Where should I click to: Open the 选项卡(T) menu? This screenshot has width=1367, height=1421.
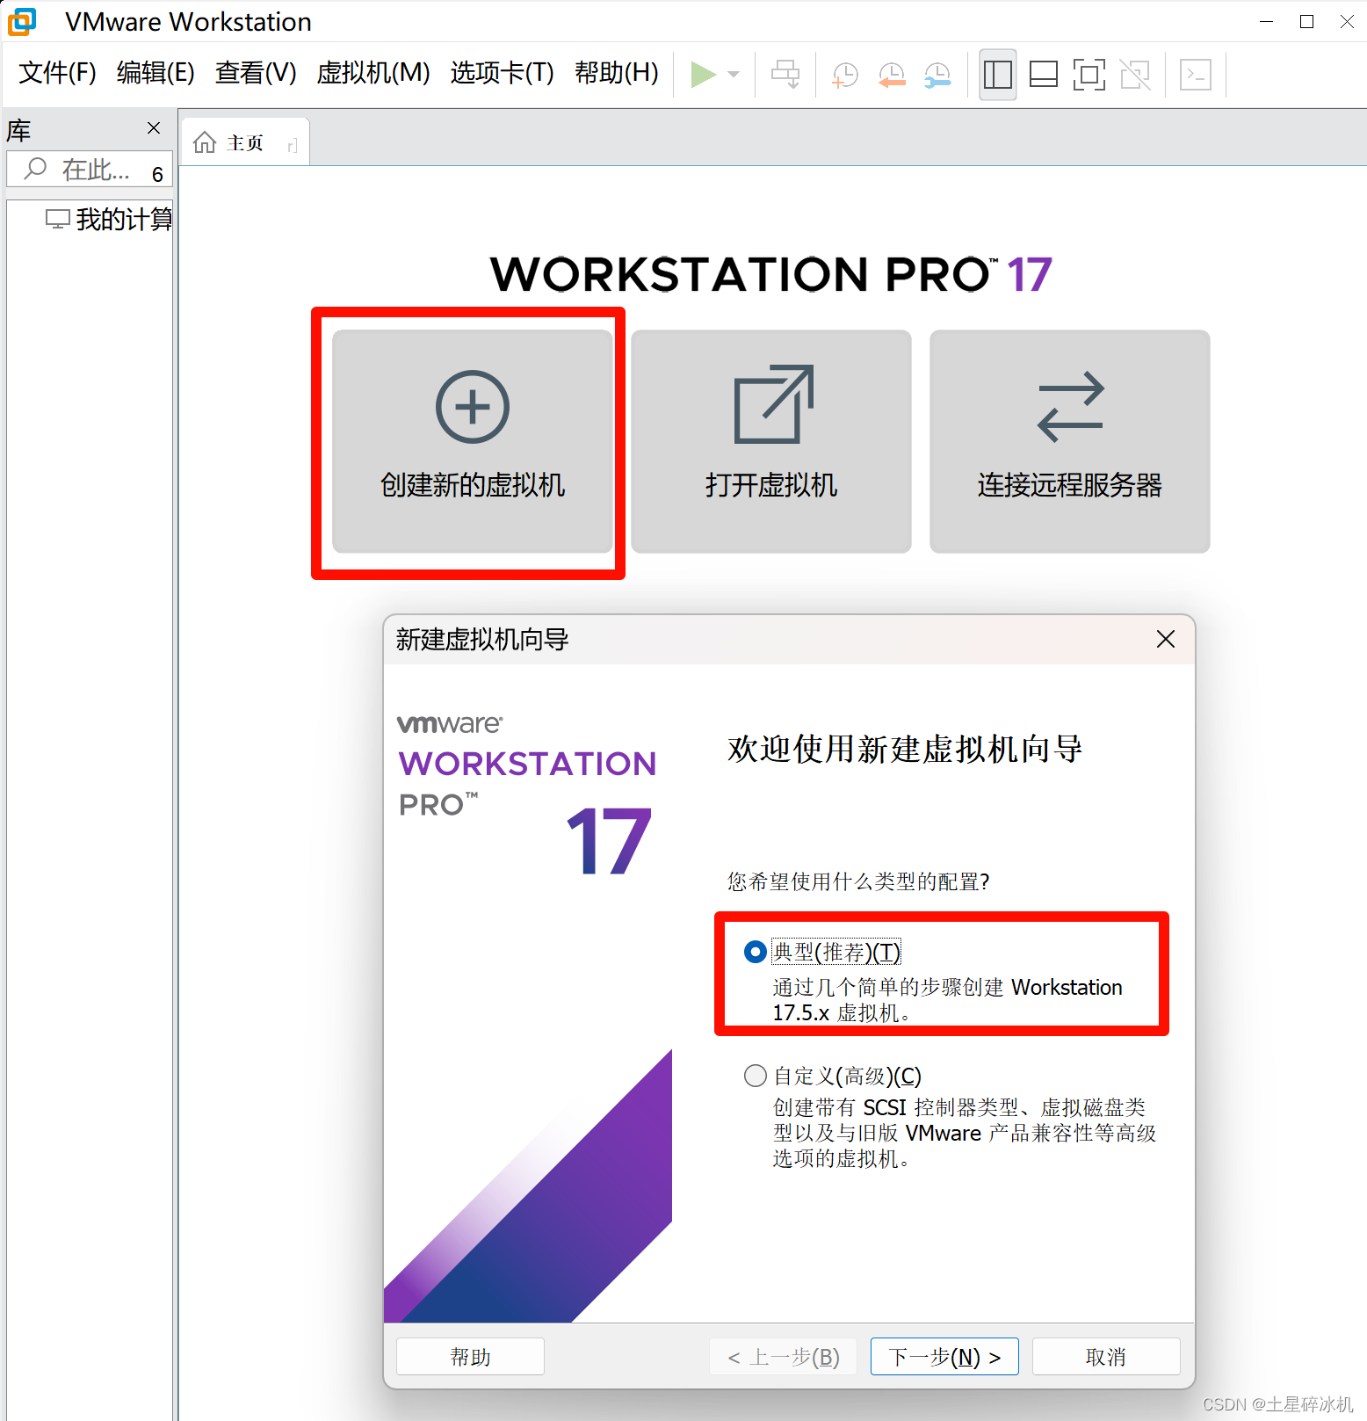pyautogui.click(x=502, y=72)
